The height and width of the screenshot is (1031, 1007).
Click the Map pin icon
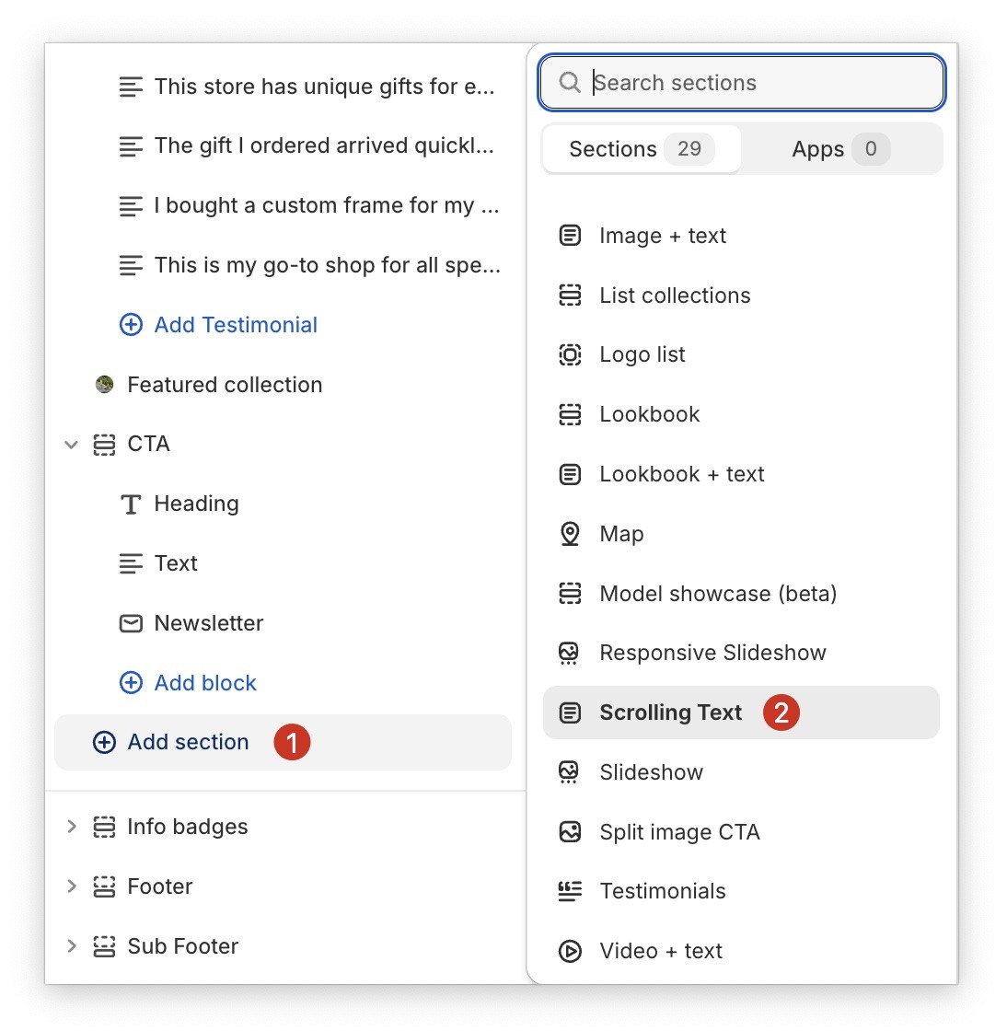pyautogui.click(x=570, y=533)
